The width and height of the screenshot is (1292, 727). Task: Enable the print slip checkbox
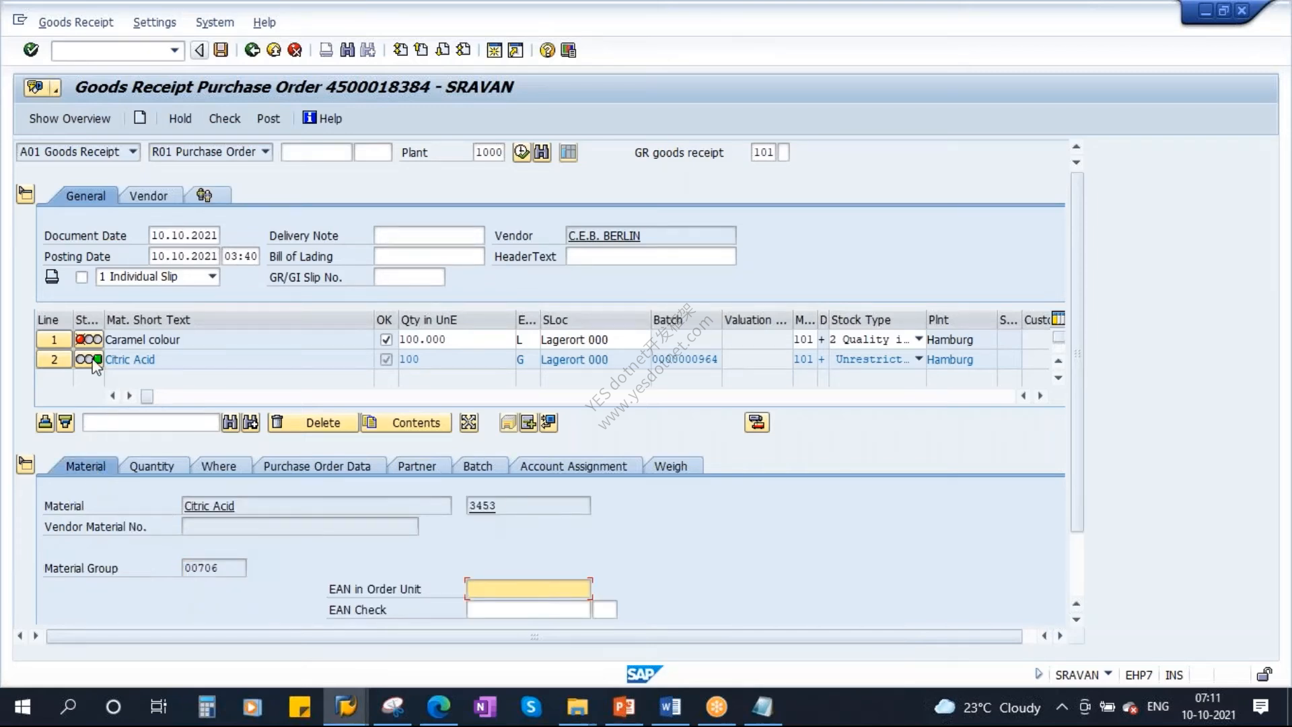point(81,277)
